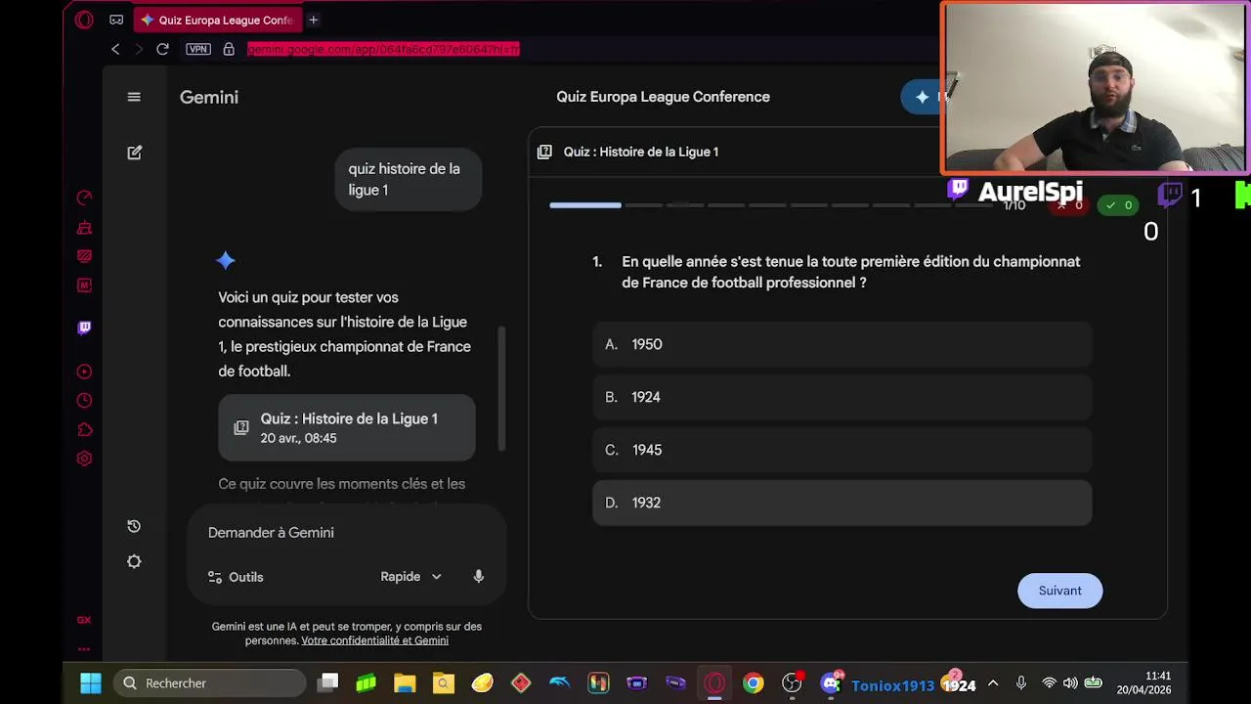Open the Outils tools menu
This screenshot has width=1251, height=704.
click(236, 577)
